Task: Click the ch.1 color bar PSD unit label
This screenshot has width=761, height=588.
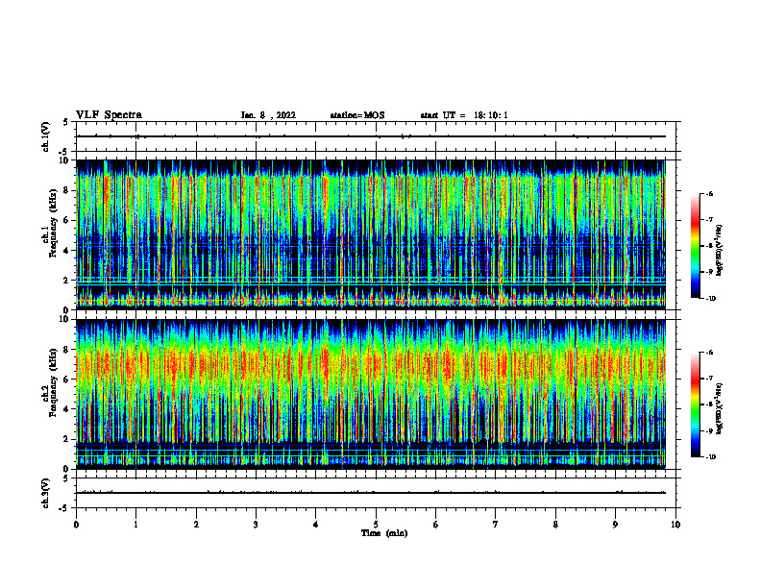Action: coord(720,251)
